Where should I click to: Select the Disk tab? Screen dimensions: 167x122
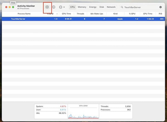[x=102, y=7]
